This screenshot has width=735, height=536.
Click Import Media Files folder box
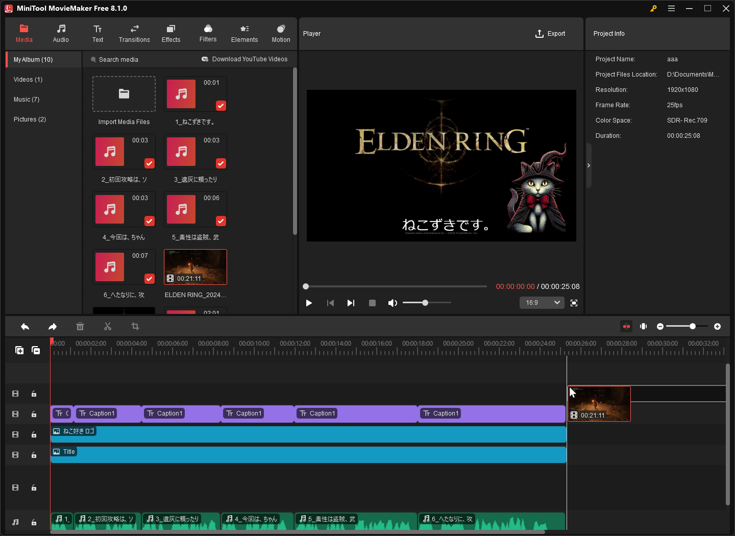tap(124, 94)
